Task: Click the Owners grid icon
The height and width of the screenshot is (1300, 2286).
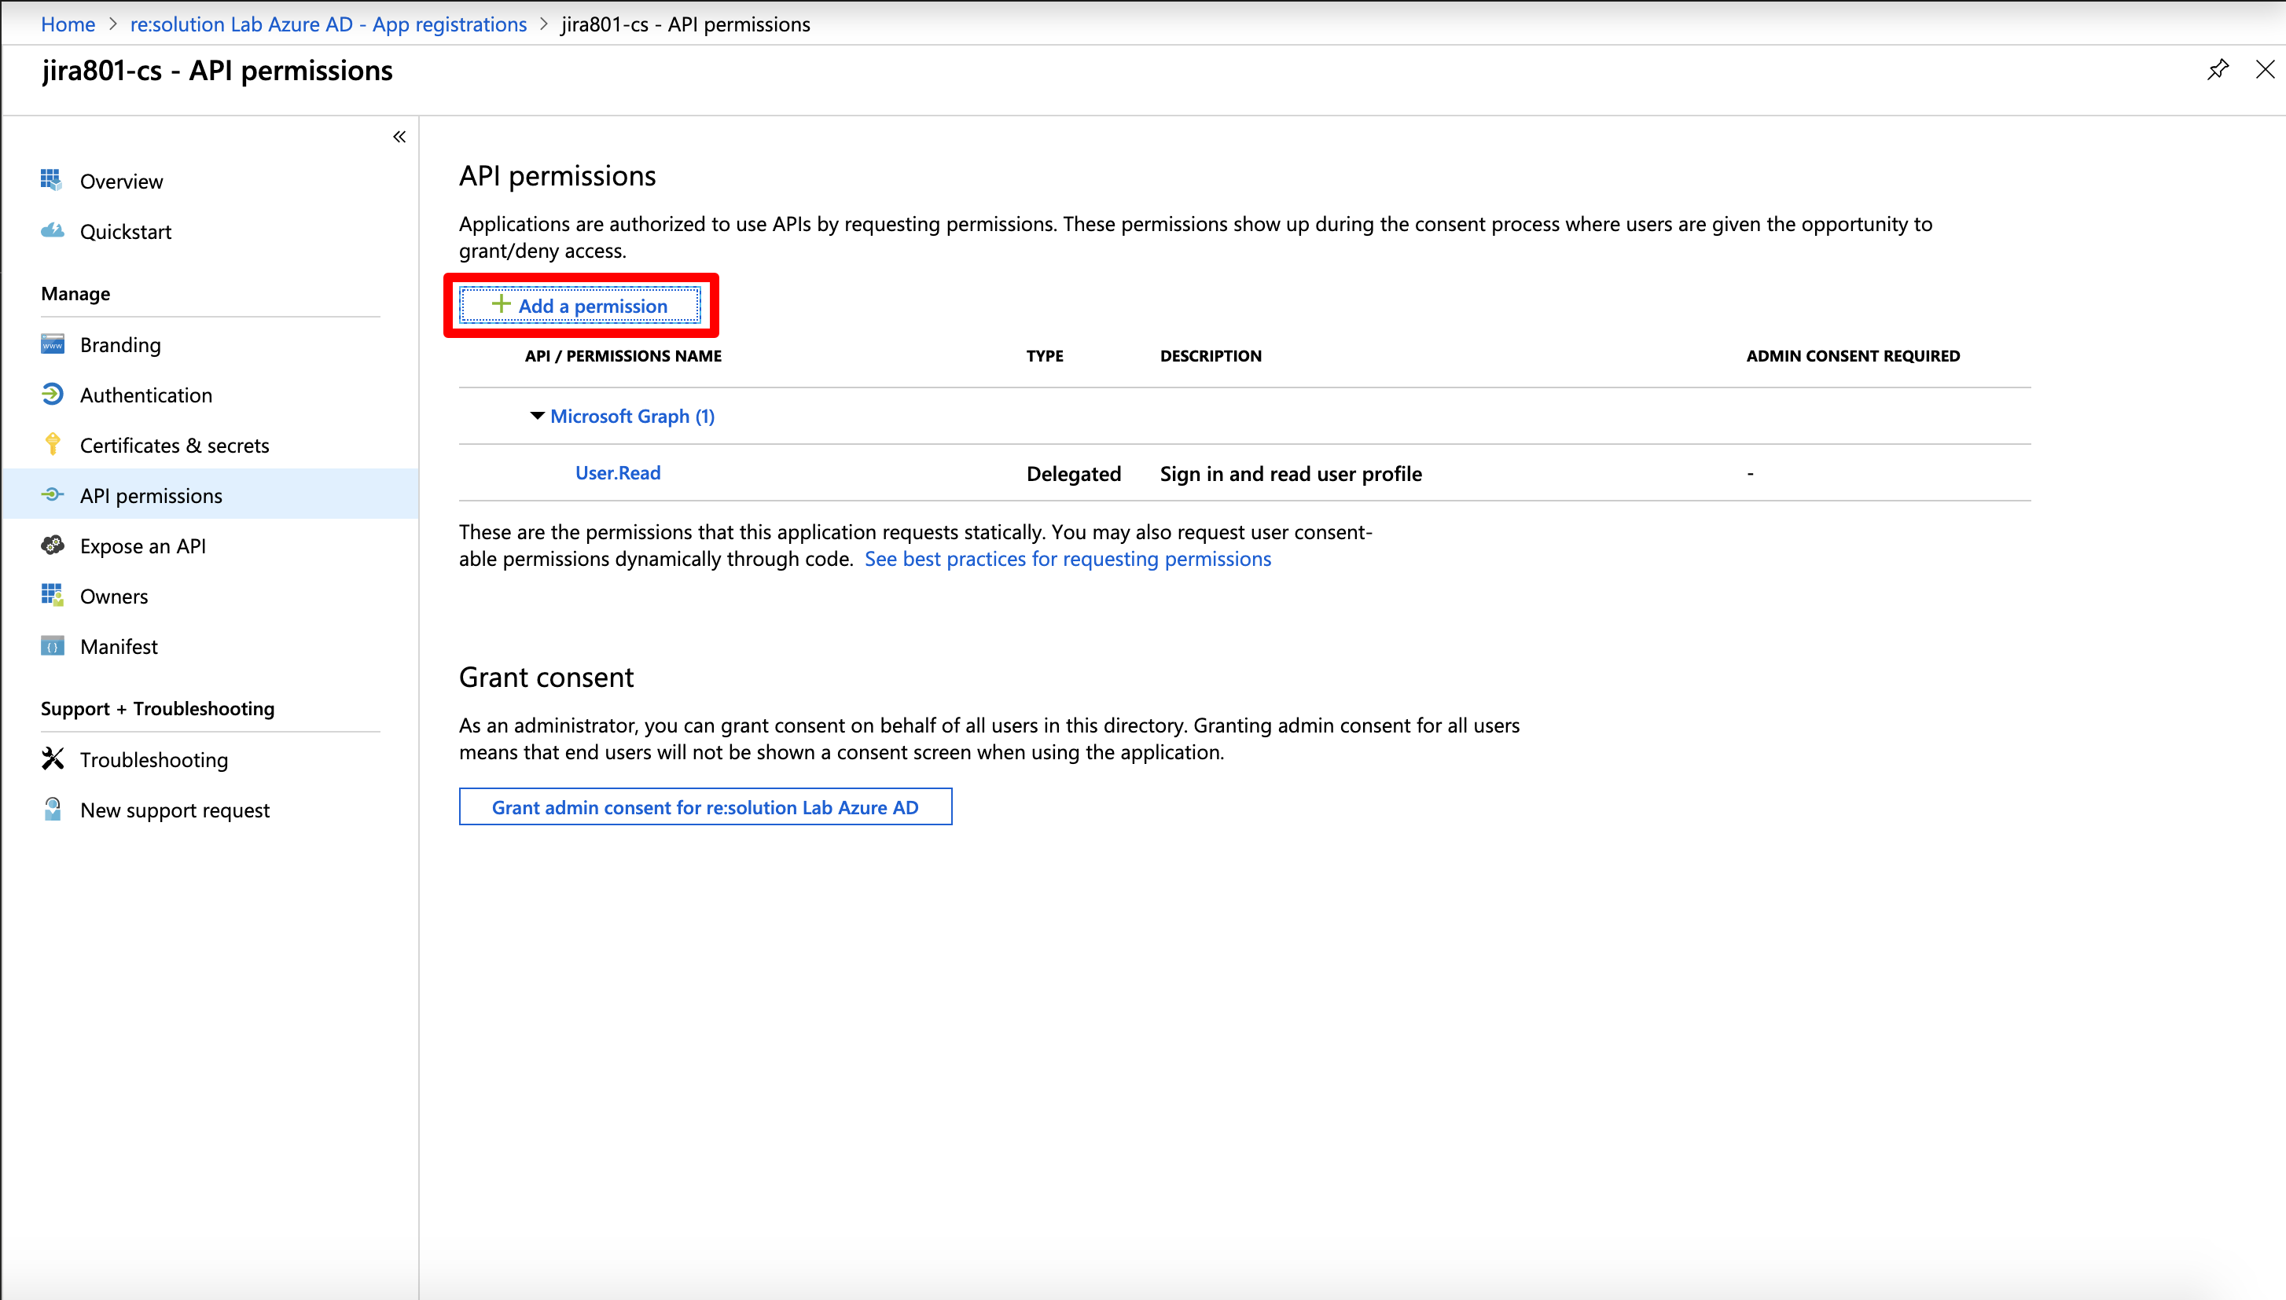Action: (52, 595)
